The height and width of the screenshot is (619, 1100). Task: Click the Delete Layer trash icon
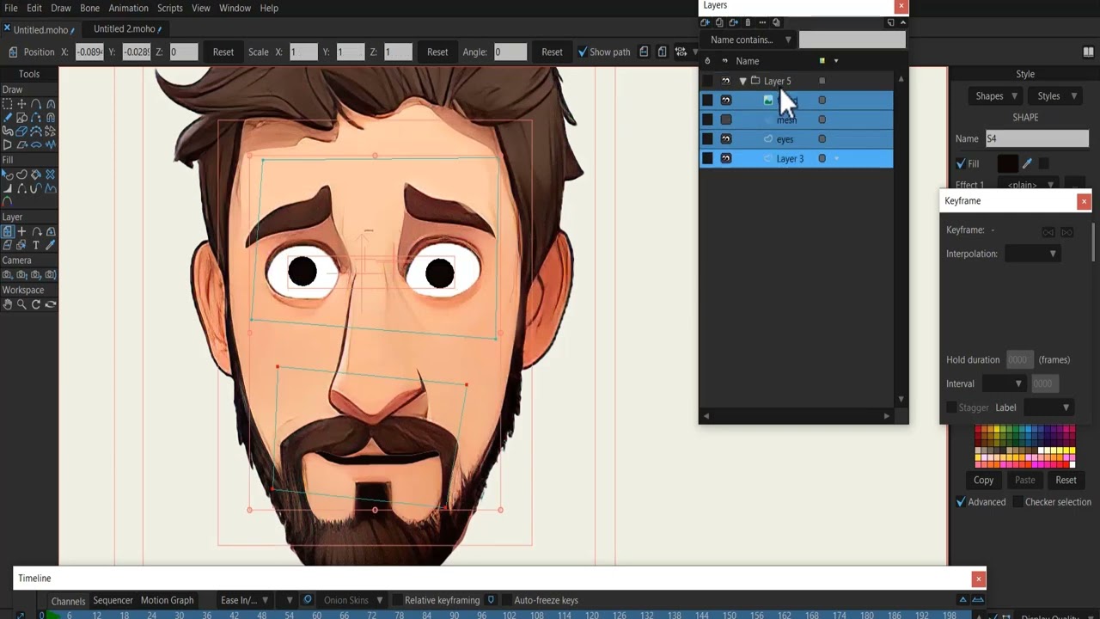pyautogui.click(x=748, y=22)
